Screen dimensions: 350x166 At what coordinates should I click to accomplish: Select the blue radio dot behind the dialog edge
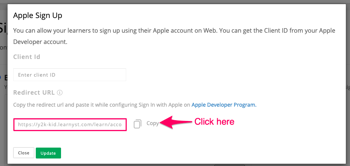coord(1,77)
